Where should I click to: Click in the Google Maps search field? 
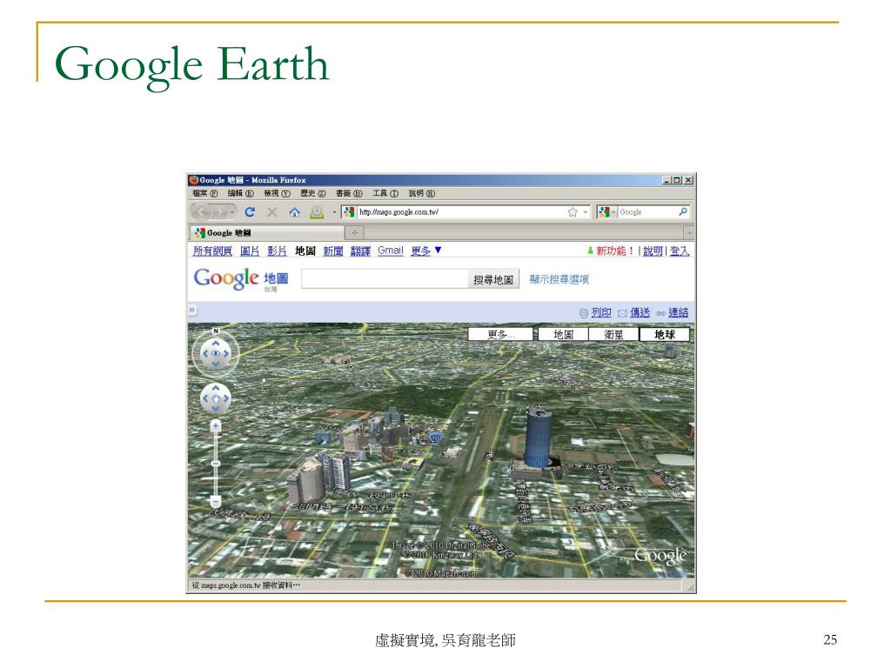385,279
